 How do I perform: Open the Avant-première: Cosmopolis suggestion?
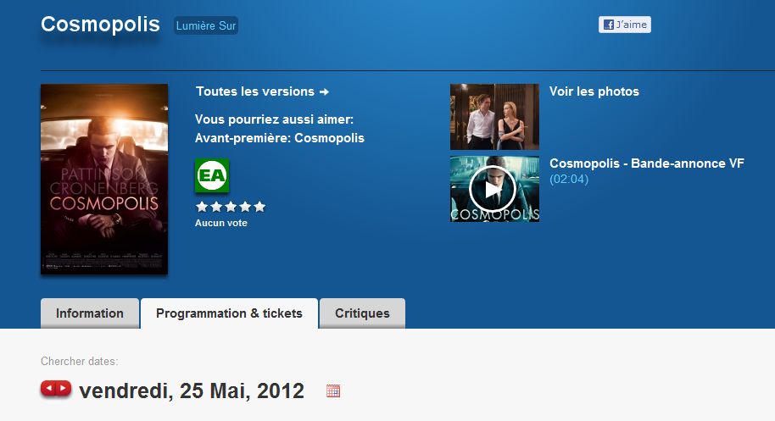tap(280, 138)
